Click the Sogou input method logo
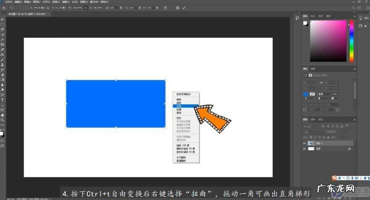 [334, 178]
